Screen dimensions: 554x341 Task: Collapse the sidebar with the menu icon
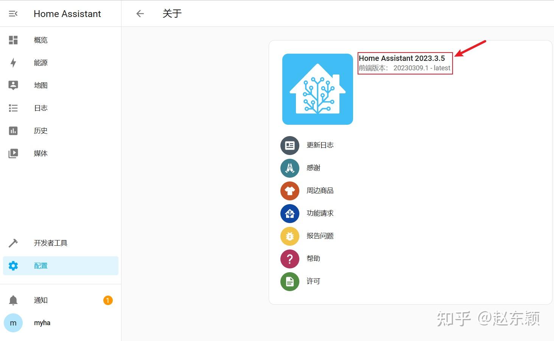click(13, 14)
